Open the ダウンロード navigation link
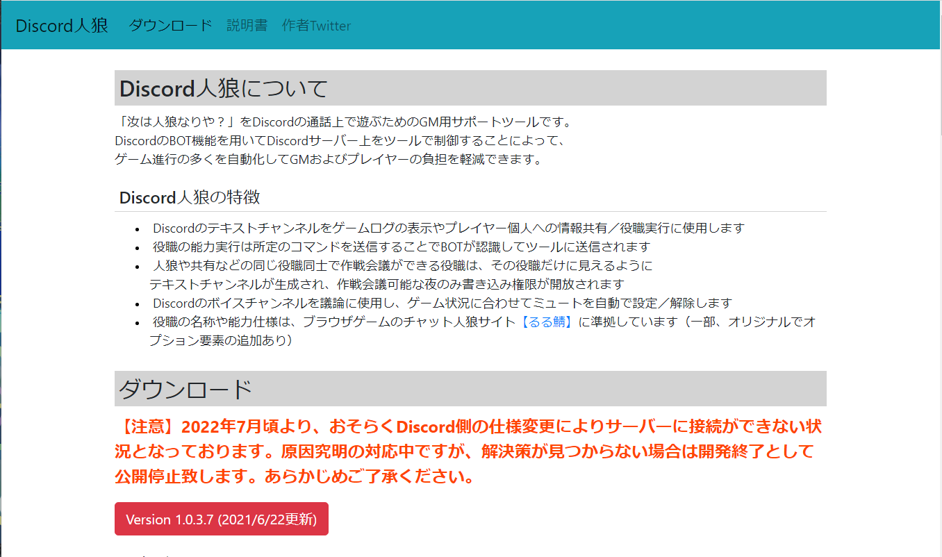942x557 pixels. coord(170,26)
